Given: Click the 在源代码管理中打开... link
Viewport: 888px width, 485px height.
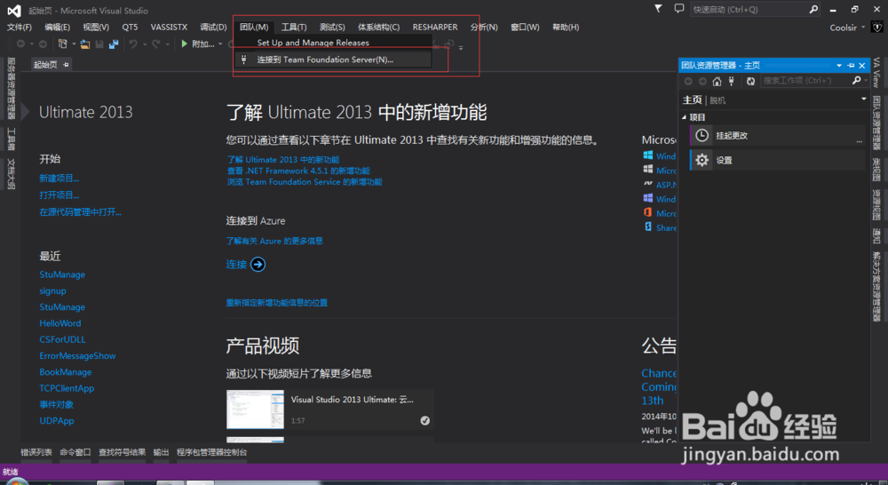Looking at the screenshot, I should click(x=81, y=212).
